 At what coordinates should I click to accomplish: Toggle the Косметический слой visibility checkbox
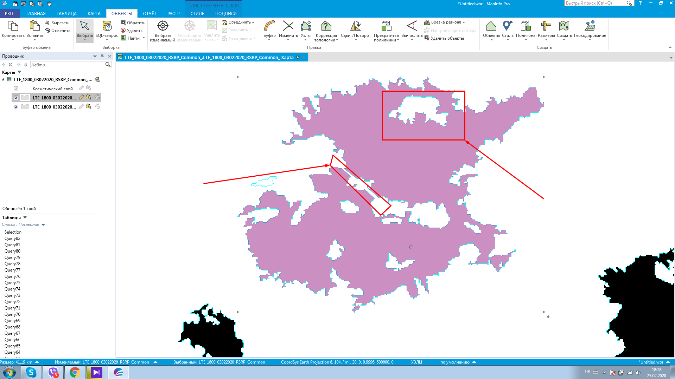(16, 89)
